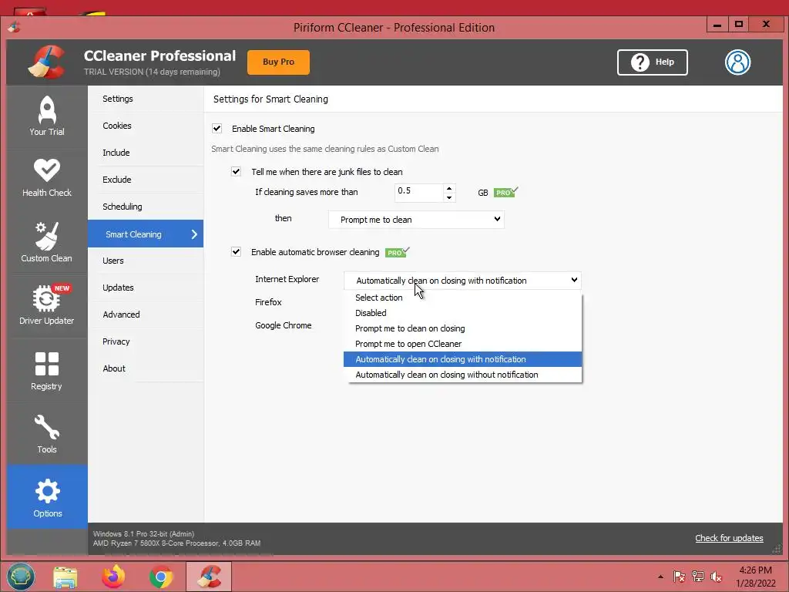
Task: Click the Google Chrome row label
Action: coord(284,326)
